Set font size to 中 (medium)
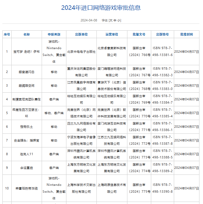203x204 pixels. tap(115, 21)
